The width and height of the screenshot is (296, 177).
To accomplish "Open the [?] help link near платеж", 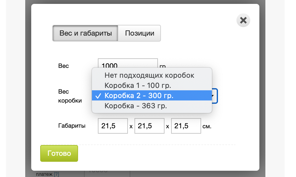I will [56, 174].
